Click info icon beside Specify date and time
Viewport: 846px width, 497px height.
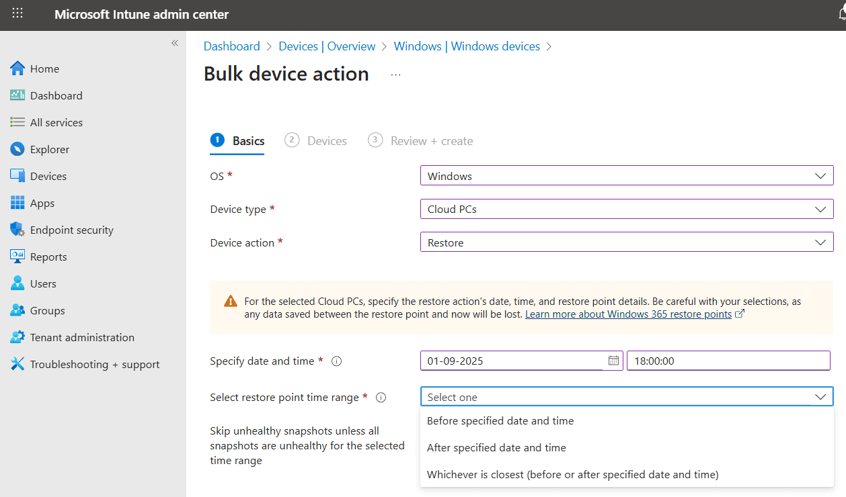pyautogui.click(x=337, y=361)
